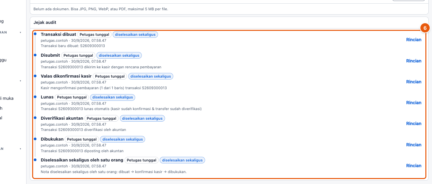Select the timeline dot for Valas dikonfirmasi kasir

pos(35,76)
